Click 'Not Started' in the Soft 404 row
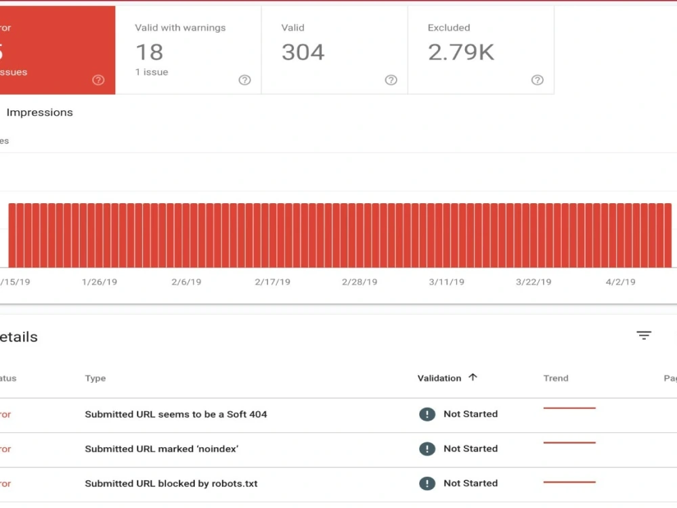 pyautogui.click(x=471, y=414)
